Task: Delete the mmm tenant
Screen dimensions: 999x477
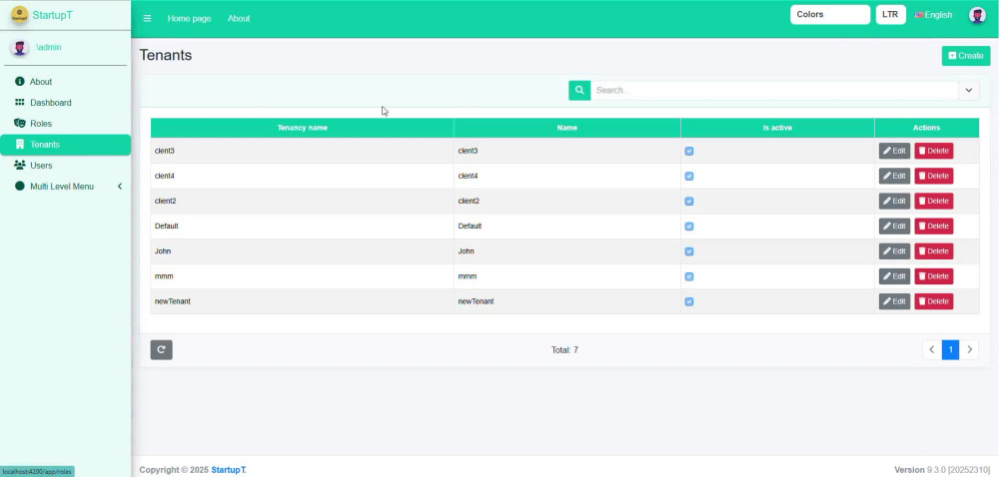Action: click(x=934, y=276)
